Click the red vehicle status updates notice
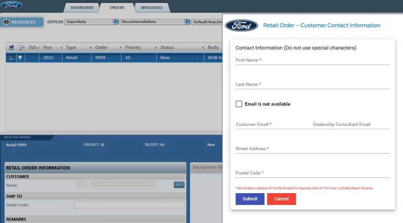The width and height of the screenshot is (403, 223). click(304, 188)
